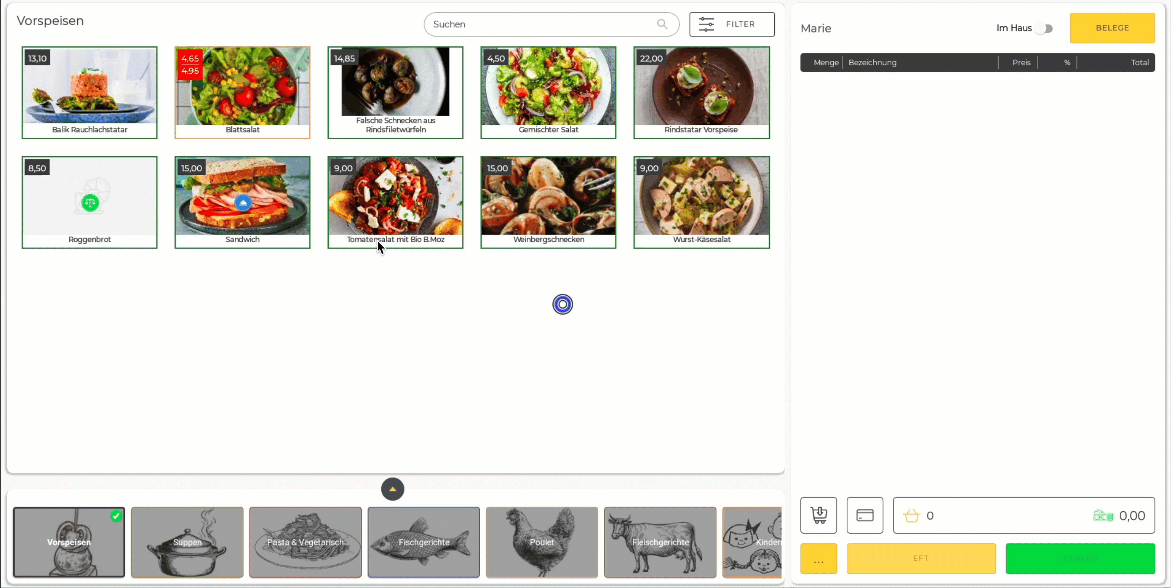This screenshot has height=588, width=1171.
Task: Select the Fischgerichte category tab
Action: click(423, 542)
